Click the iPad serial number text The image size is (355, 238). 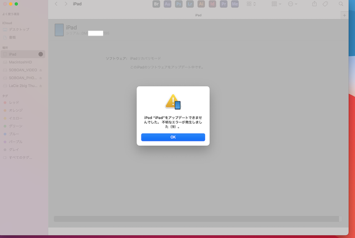(x=88, y=33)
